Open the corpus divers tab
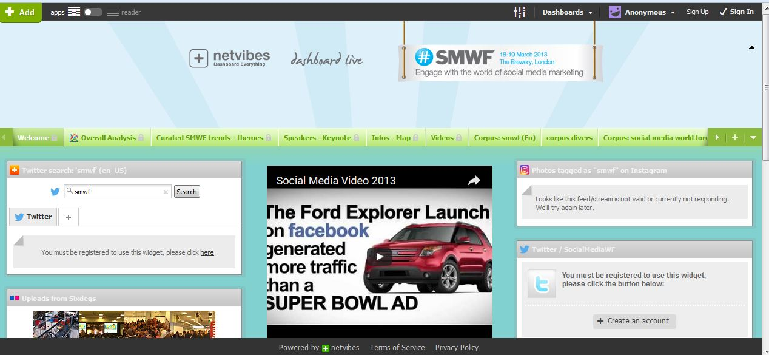The image size is (769, 355). coord(569,138)
